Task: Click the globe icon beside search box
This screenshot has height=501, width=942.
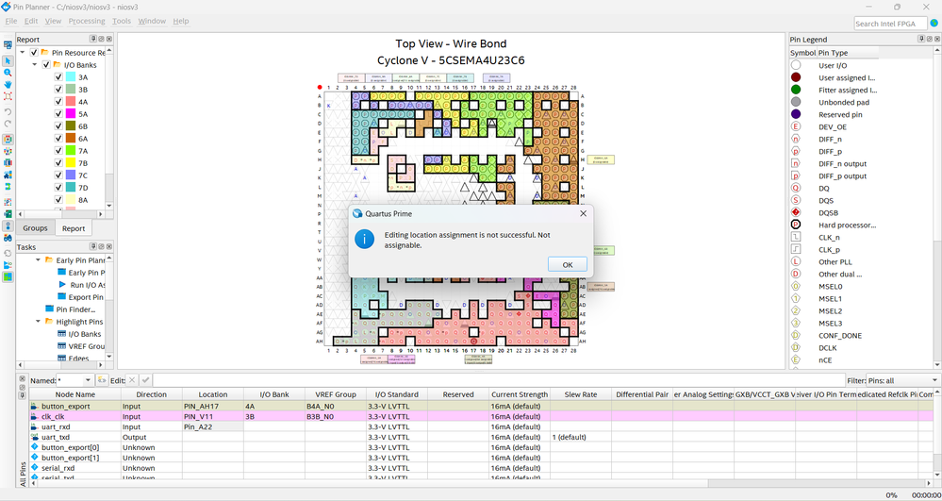Action: click(x=934, y=24)
